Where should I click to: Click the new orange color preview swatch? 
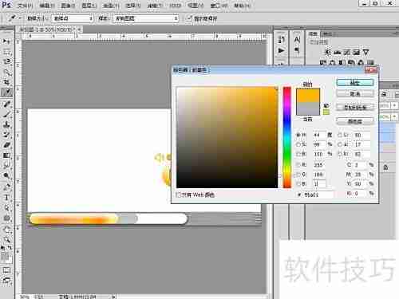tap(308, 95)
